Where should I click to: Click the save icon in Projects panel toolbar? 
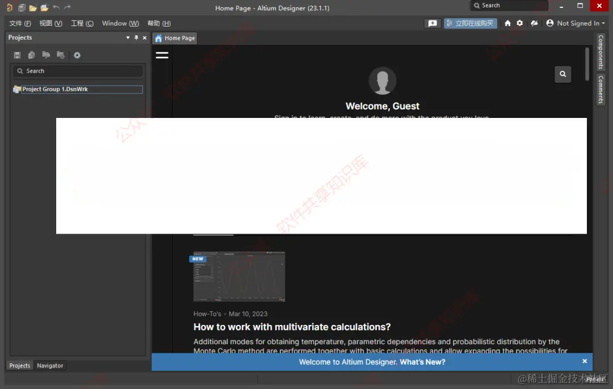coord(17,55)
